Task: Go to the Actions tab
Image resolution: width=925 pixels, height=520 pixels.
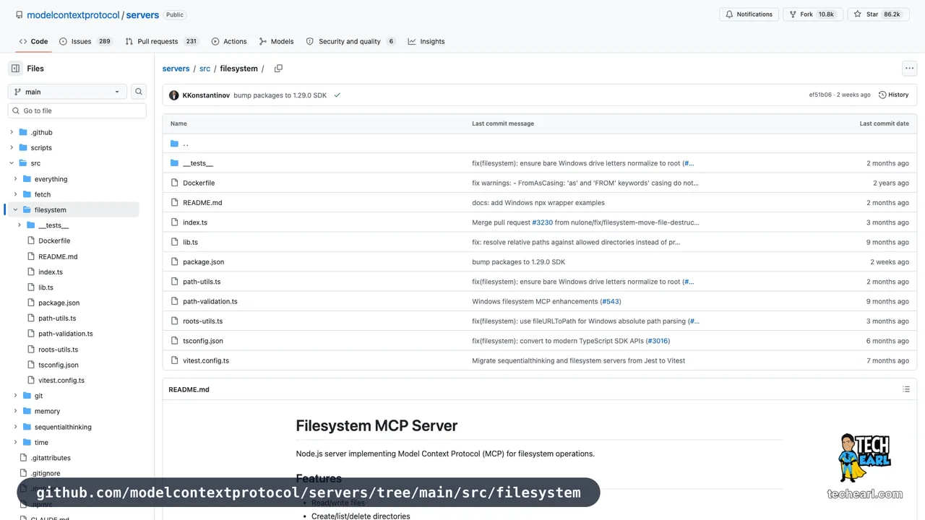Action: coord(229,41)
